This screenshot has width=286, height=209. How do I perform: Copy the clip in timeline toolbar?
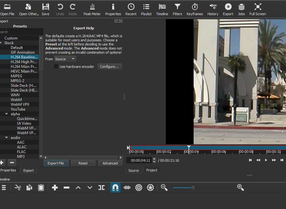click(29, 188)
